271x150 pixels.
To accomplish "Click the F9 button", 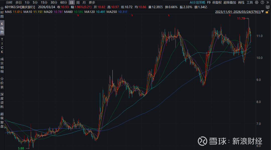I will click(209, 3).
